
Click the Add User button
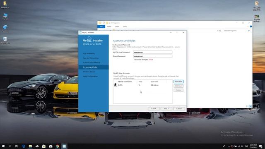[178, 82]
